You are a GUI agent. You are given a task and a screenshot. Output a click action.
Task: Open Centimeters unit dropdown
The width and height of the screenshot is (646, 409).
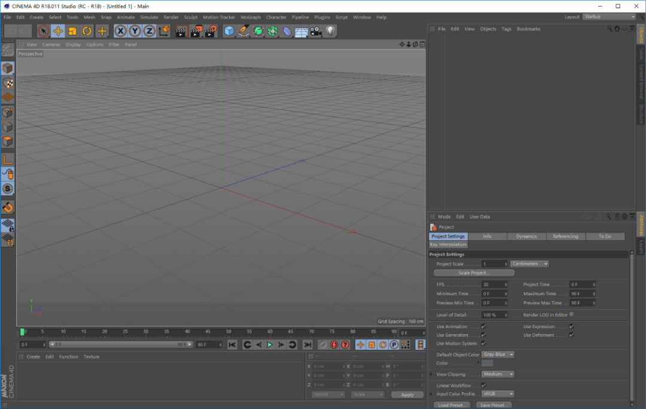[x=529, y=264]
